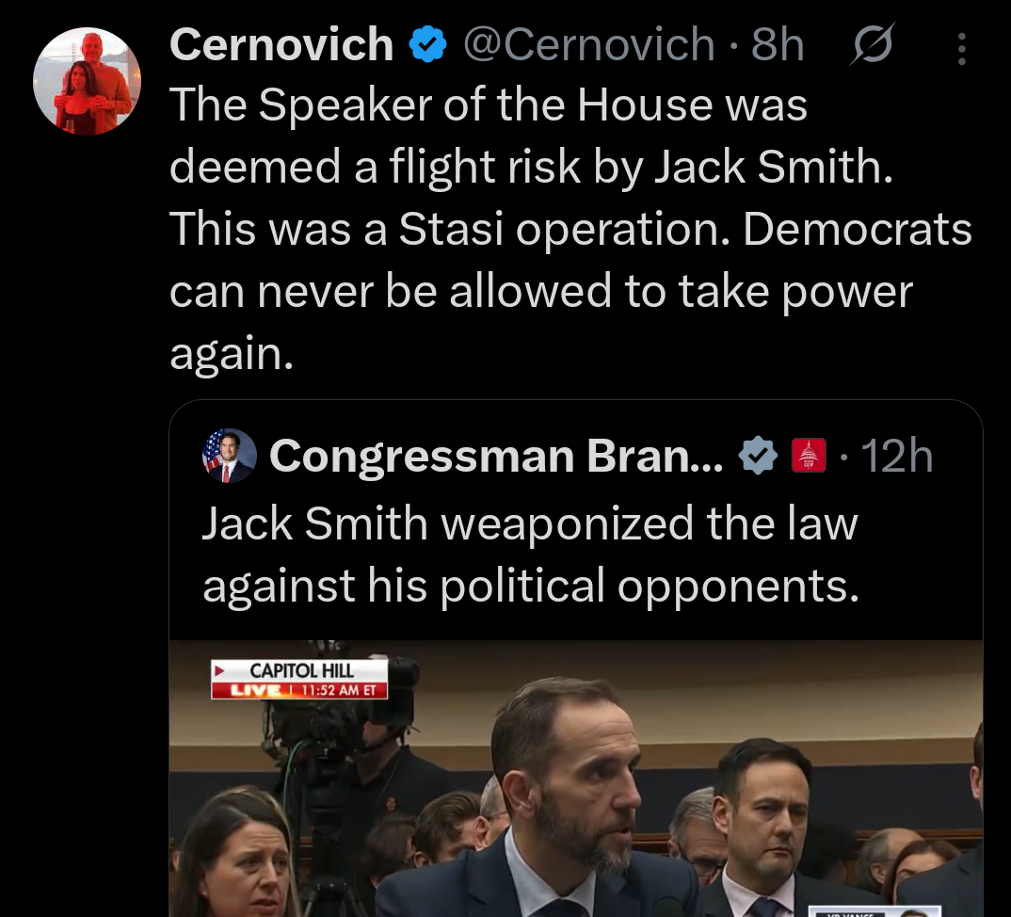This screenshot has height=917, width=1011.
Task: Open the post text about Speaker of the House
Action: tap(570, 228)
